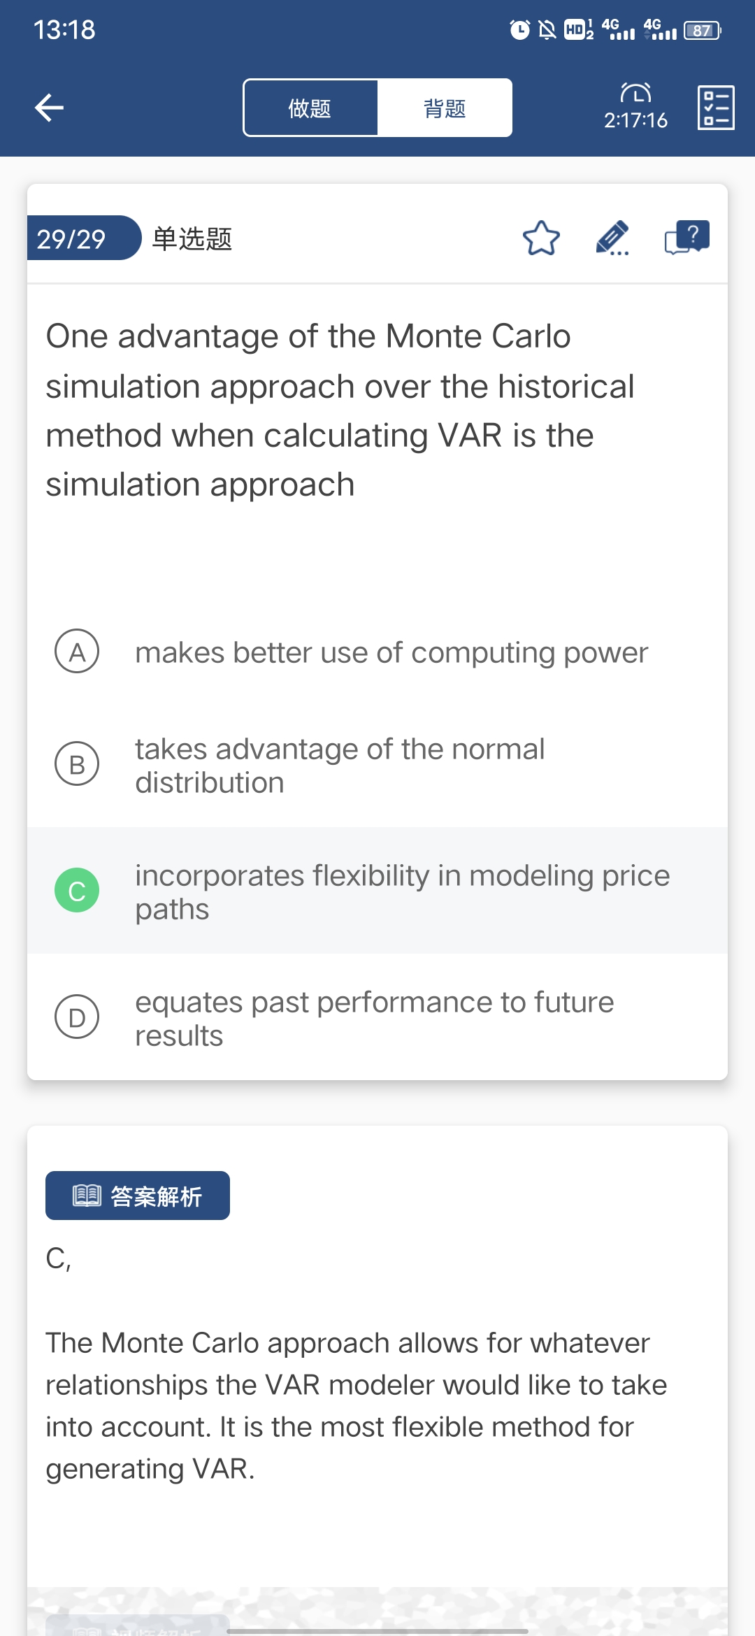Switch to the 做题 tab
This screenshot has height=1636, width=755.
pos(310,108)
